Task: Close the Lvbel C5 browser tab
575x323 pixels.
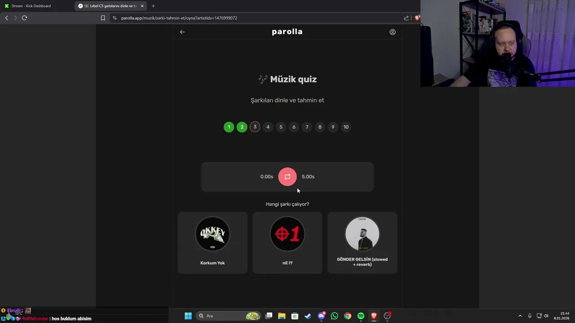Action: click(142, 6)
